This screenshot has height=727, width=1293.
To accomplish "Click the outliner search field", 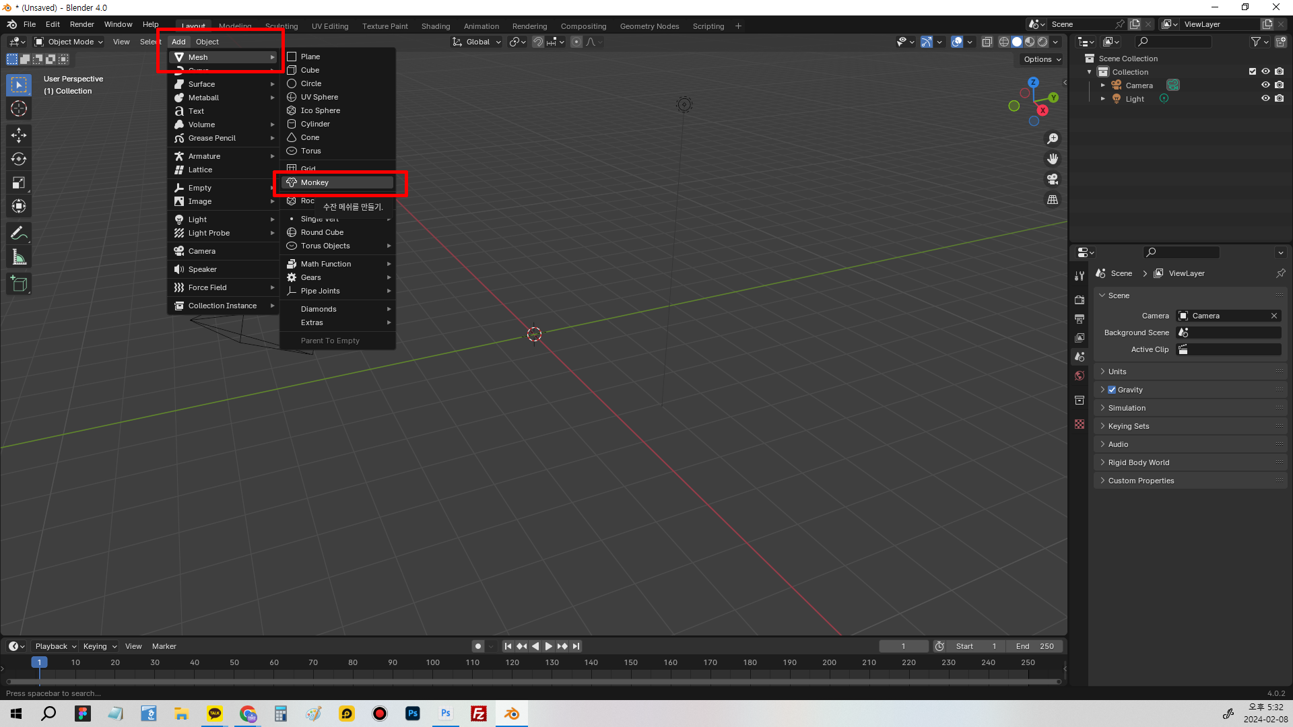I will coord(1173,42).
